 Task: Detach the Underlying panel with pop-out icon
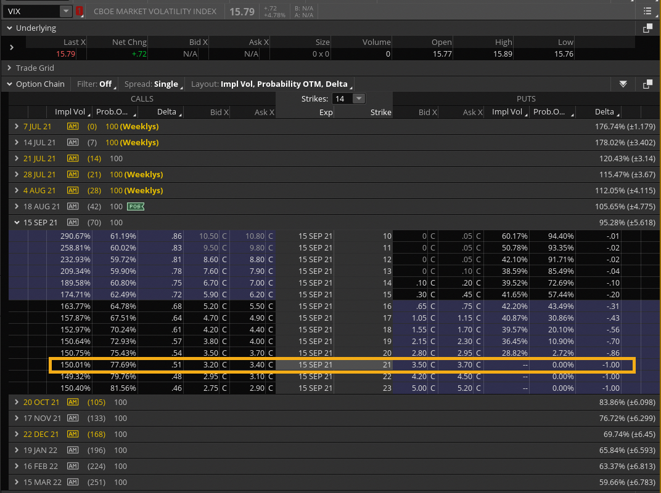(x=647, y=28)
